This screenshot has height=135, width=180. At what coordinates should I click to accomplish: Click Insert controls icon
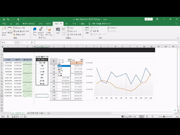(58, 31)
